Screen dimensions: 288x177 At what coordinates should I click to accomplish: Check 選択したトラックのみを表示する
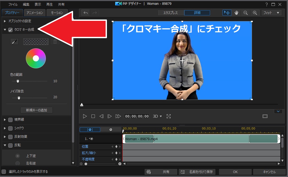(4, 171)
